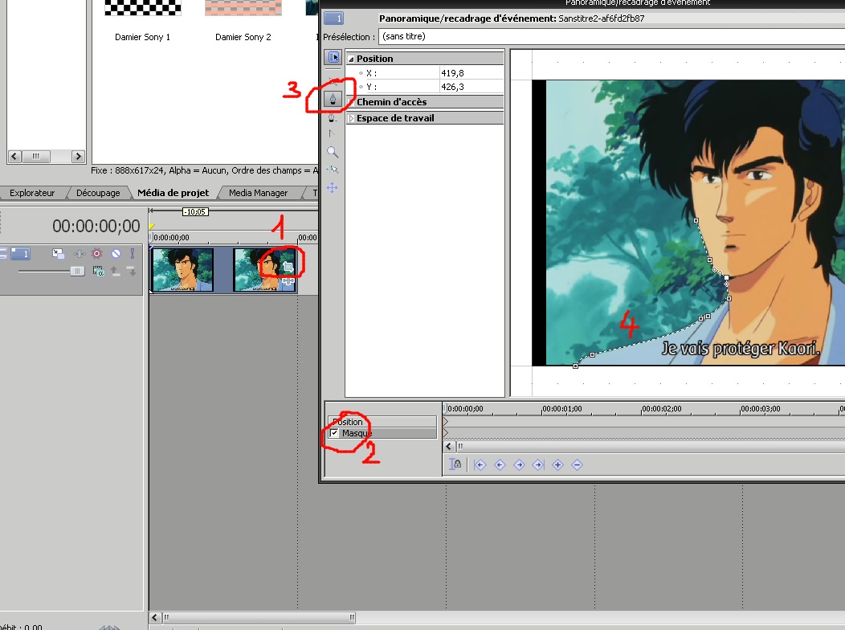Viewport: 845px width, 630px height.
Task: Switch to the Explorateur tab
Action: [x=32, y=193]
